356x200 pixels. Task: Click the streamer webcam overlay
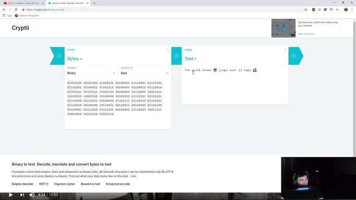coord(318,178)
